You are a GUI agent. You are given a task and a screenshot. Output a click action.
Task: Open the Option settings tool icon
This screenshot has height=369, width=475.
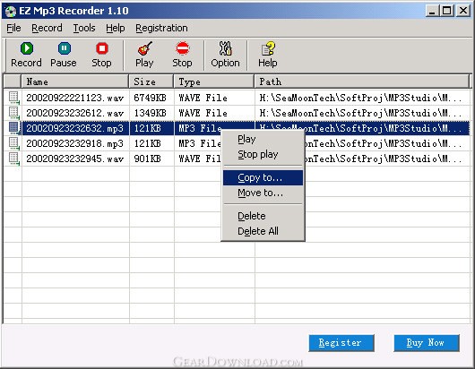coord(225,48)
